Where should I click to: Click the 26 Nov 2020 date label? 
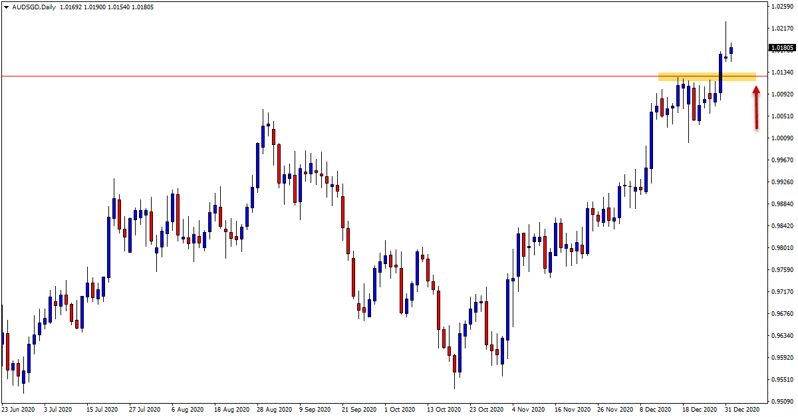click(x=614, y=410)
